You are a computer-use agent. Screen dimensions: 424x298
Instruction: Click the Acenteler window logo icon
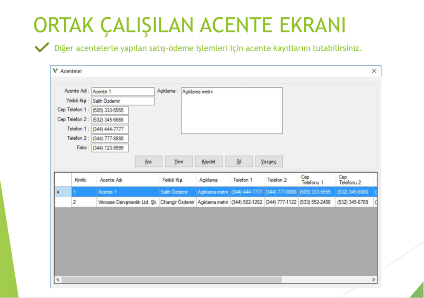tap(55, 71)
